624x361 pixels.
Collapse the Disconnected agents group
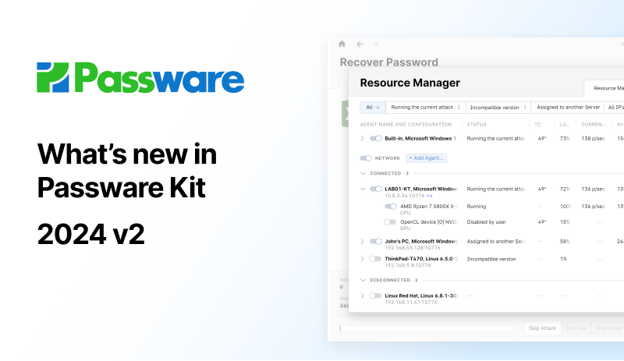pos(363,280)
